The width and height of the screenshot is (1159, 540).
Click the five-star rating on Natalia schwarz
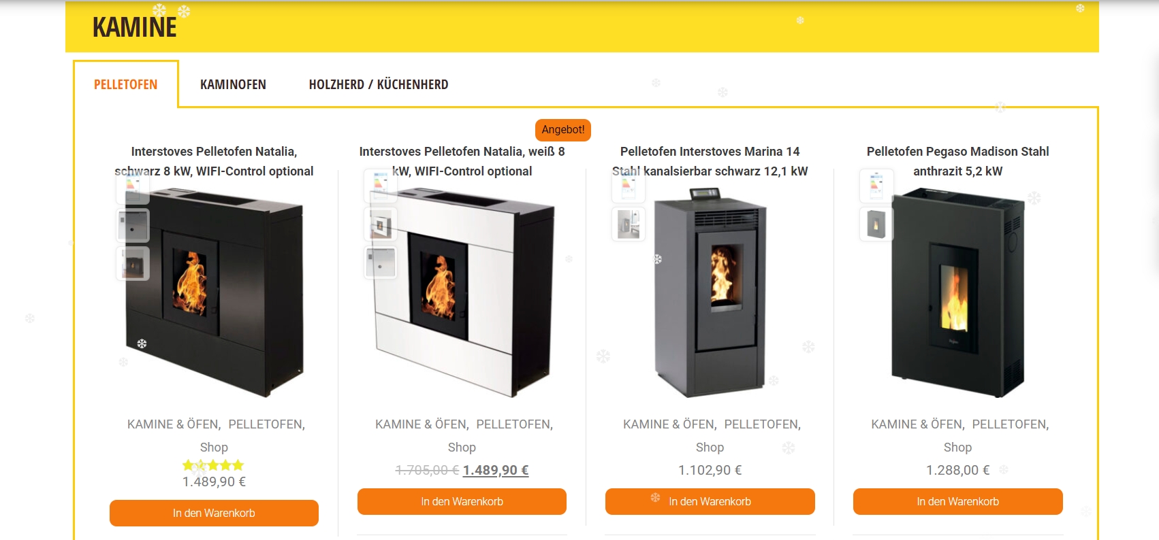(213, 465)
